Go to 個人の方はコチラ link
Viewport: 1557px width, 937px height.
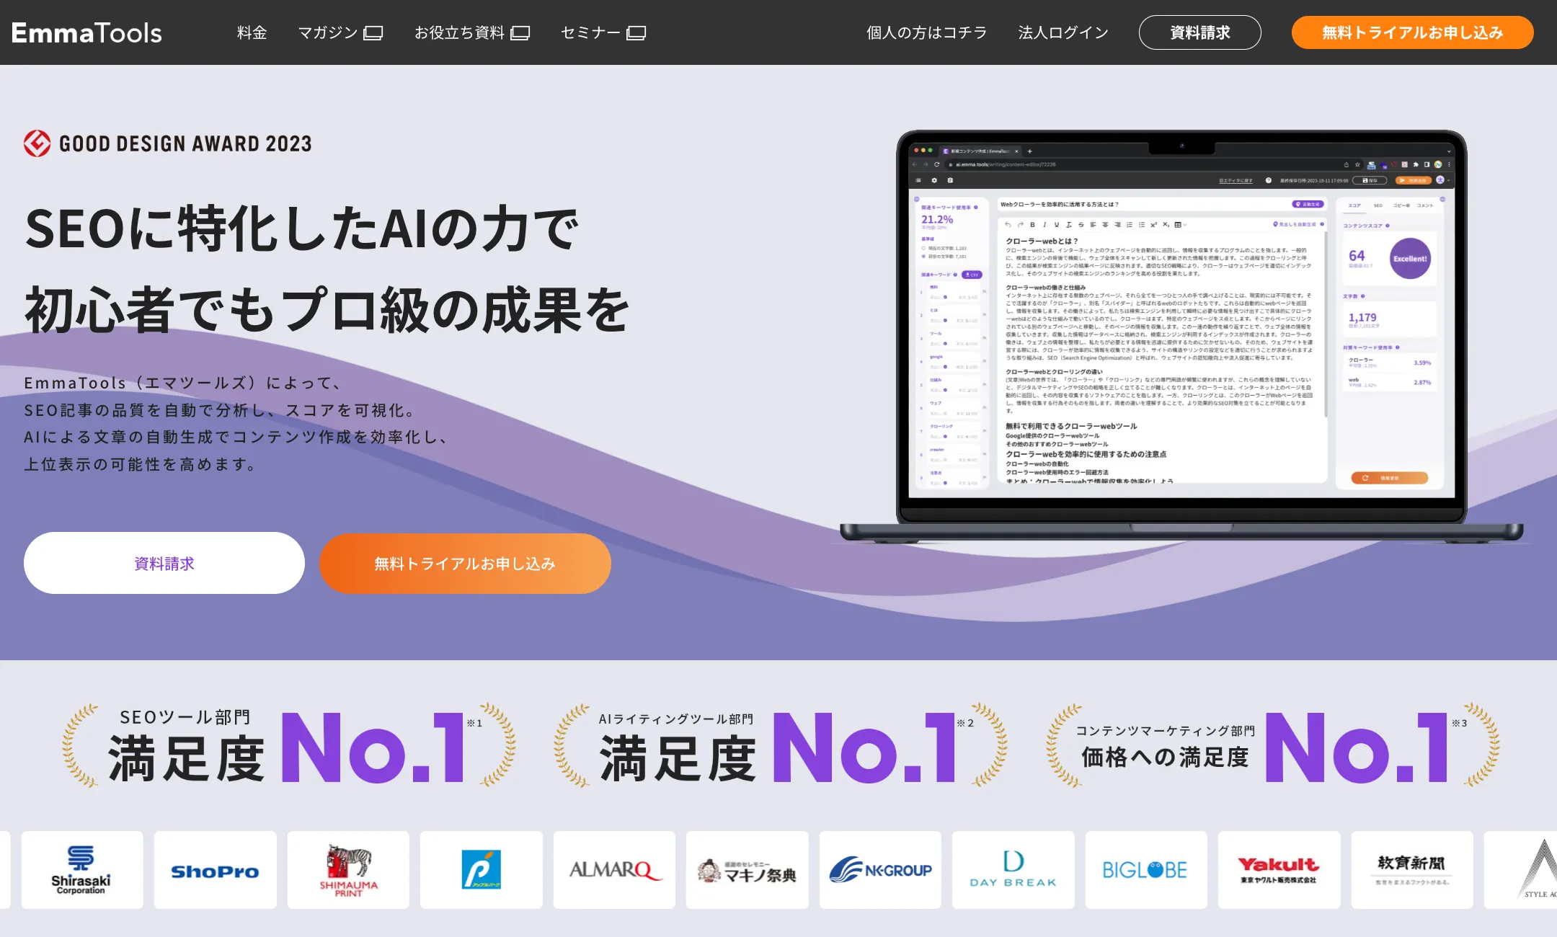click(x=926, y=32)
